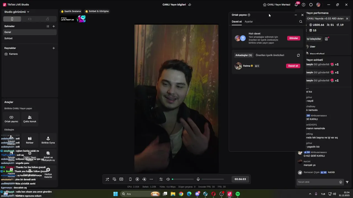Invite Fatma with Davet et
The width and height of the screenshot is (353, 198).
[293, 66]
